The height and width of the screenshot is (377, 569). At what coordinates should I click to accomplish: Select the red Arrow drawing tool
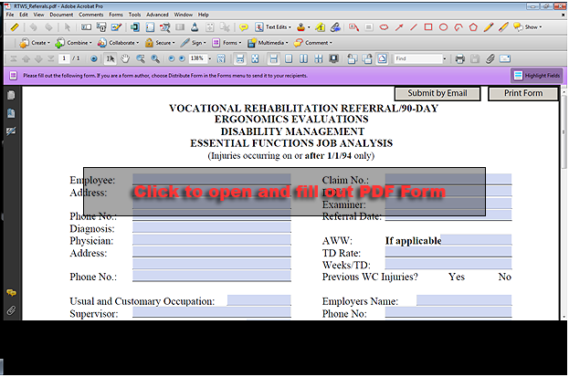(399, 27)
